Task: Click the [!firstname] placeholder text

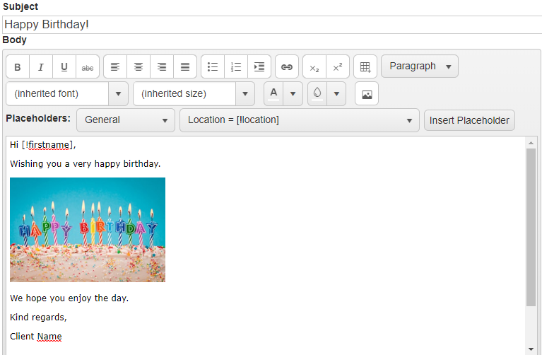Action: (48, 145)
